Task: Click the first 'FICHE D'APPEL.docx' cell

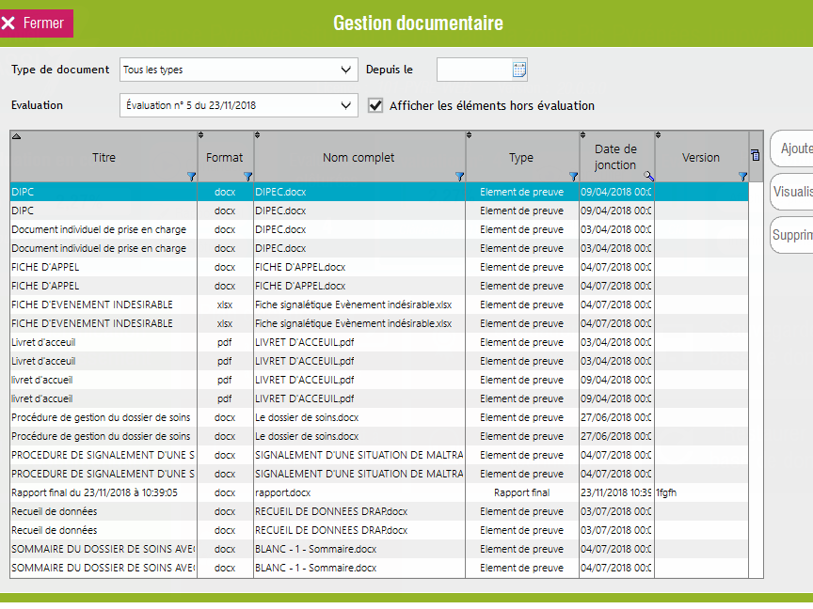Action: coord(359,267)
